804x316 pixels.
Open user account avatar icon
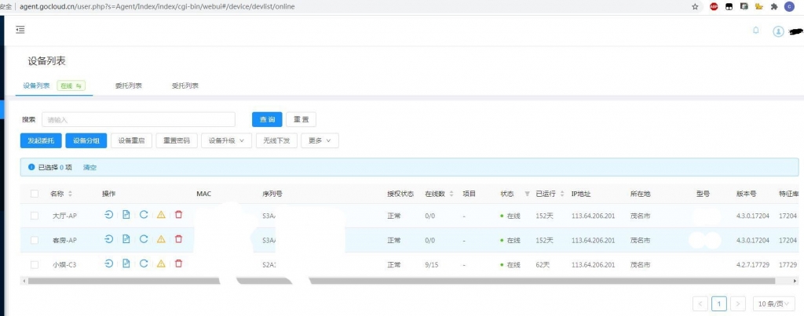pos(778,31)
